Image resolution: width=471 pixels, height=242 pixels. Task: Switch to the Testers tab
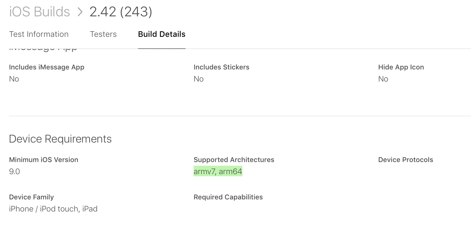tap(103, 34)
